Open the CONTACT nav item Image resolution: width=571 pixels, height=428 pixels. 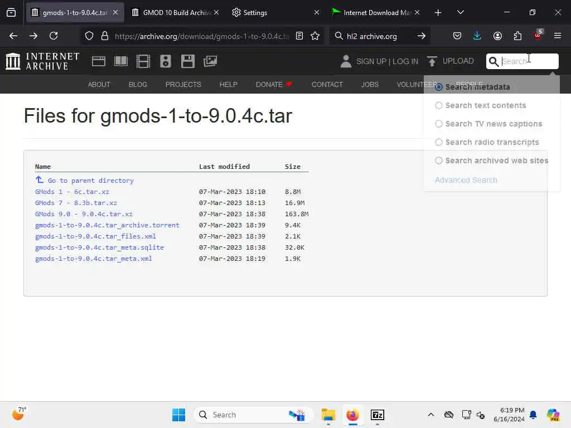click(327, 85)
